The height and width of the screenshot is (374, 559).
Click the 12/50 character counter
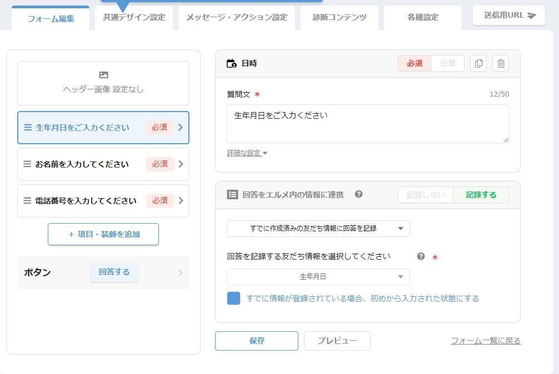tap(499, 94)
